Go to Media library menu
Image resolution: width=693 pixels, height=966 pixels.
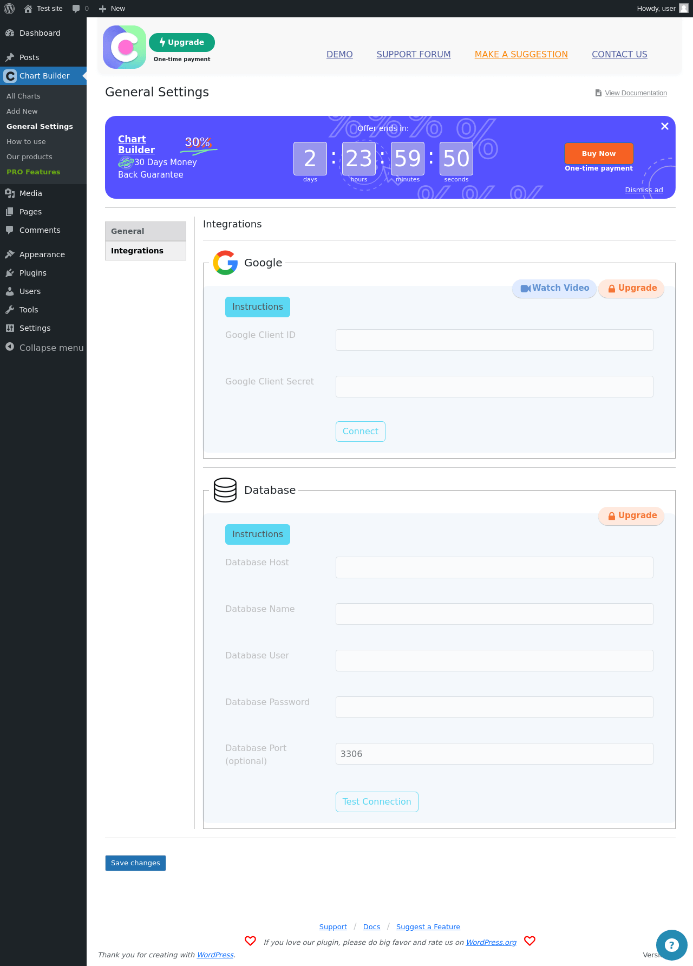click(43, 193)
